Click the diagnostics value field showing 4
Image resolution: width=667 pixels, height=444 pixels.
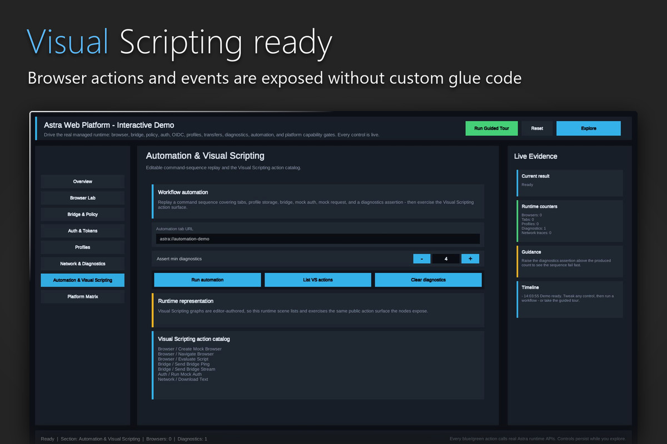tap(446, 259)
